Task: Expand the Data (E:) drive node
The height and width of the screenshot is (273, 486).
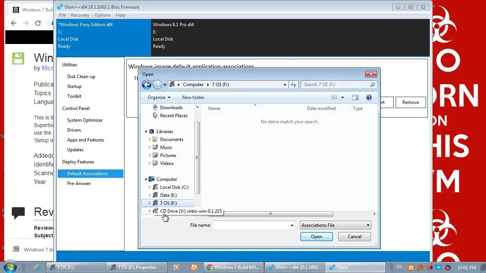Action: coord(150,195)
